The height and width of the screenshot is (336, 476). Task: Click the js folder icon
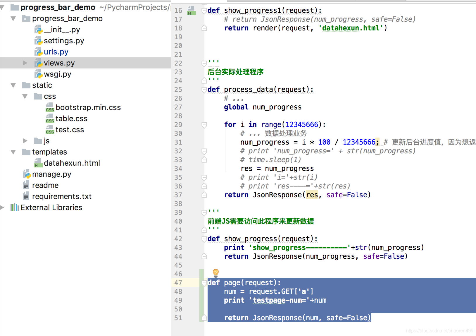coord(38,141)
